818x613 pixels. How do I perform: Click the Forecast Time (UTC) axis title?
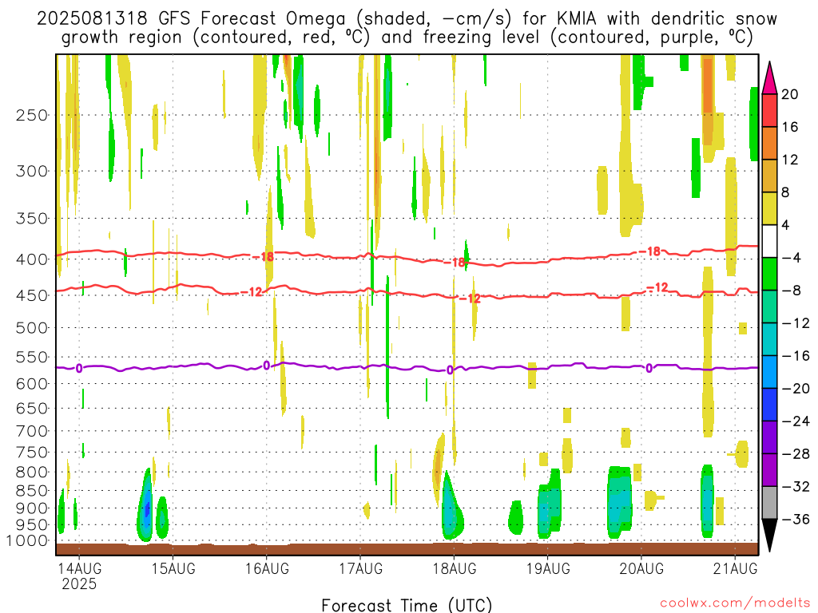click(407, 605)
